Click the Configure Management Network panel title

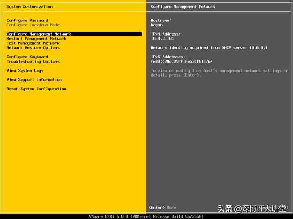point(183,7)
